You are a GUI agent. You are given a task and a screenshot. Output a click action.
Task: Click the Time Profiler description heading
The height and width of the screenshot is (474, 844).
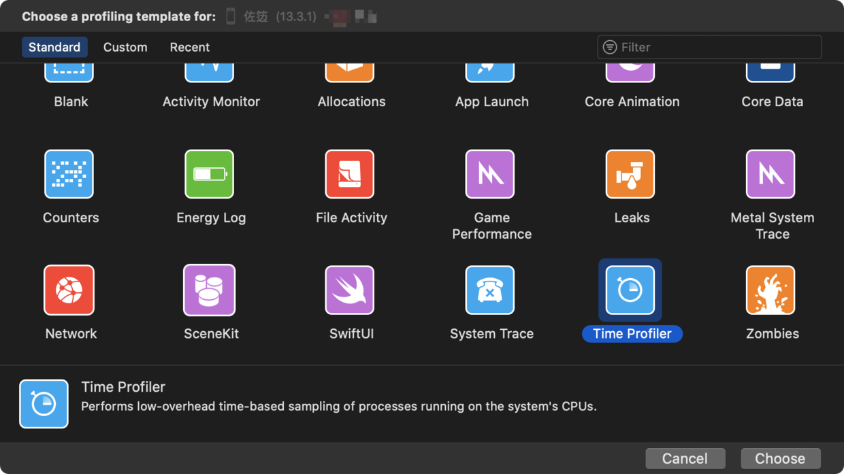click(x=123, y=387)
